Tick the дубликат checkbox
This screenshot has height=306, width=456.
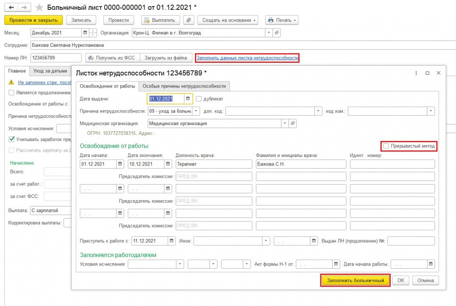tap(199, 99)
